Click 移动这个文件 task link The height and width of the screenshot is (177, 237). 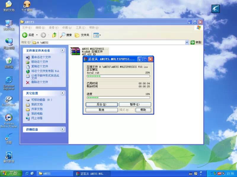tap(40, 62)
